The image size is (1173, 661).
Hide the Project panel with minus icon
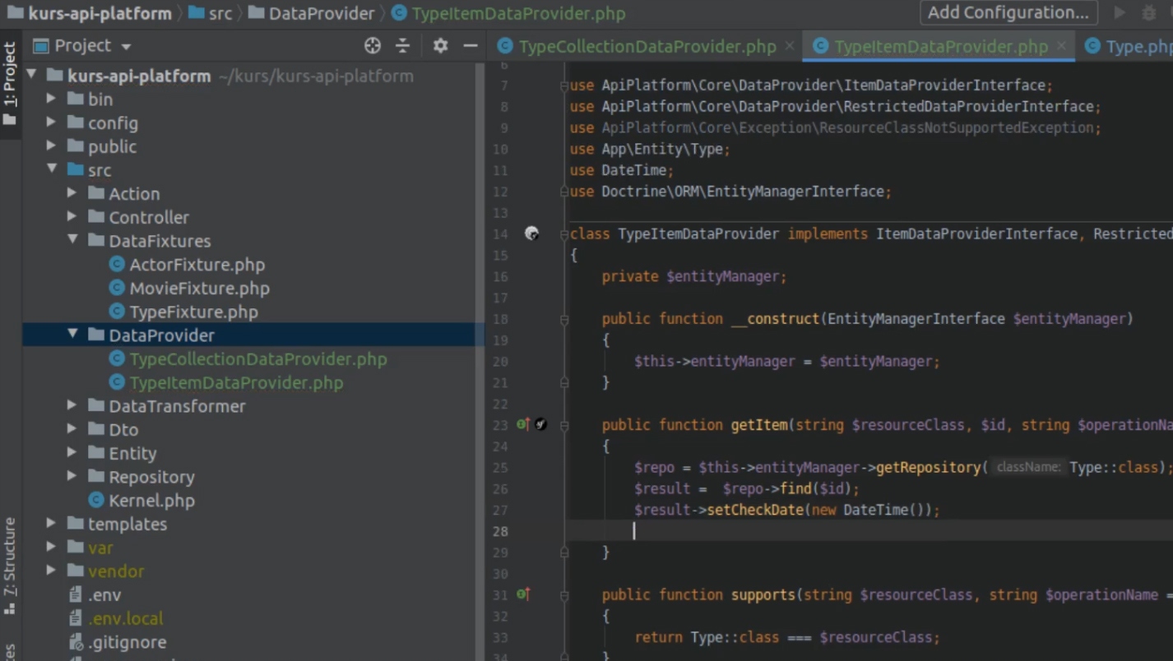pyautogui.click(x=470, y=46)
